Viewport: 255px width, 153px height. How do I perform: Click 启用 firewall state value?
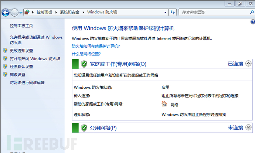[166, 88]
